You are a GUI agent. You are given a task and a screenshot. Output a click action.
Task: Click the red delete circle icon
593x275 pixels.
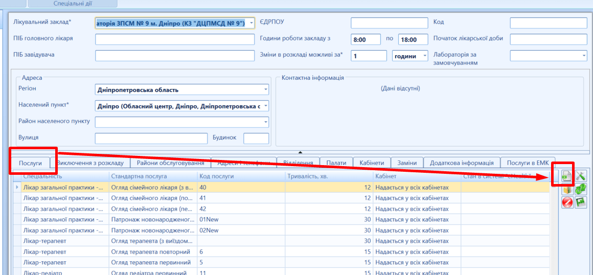(566, 202)
